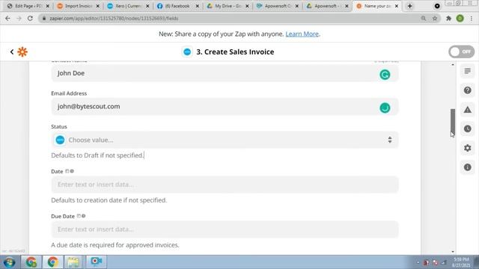479x269 pixels.
Task: Click the Grammarly icon in Contact Name field
Action: pos(385,75)
